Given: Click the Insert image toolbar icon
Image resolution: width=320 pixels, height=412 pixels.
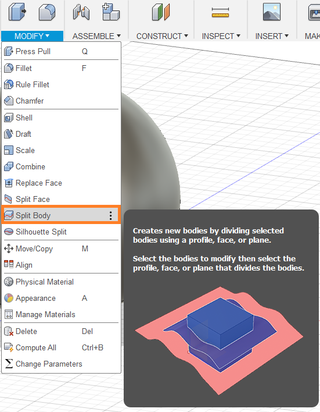Looking at the screenshot, I should tap(272, 12).
